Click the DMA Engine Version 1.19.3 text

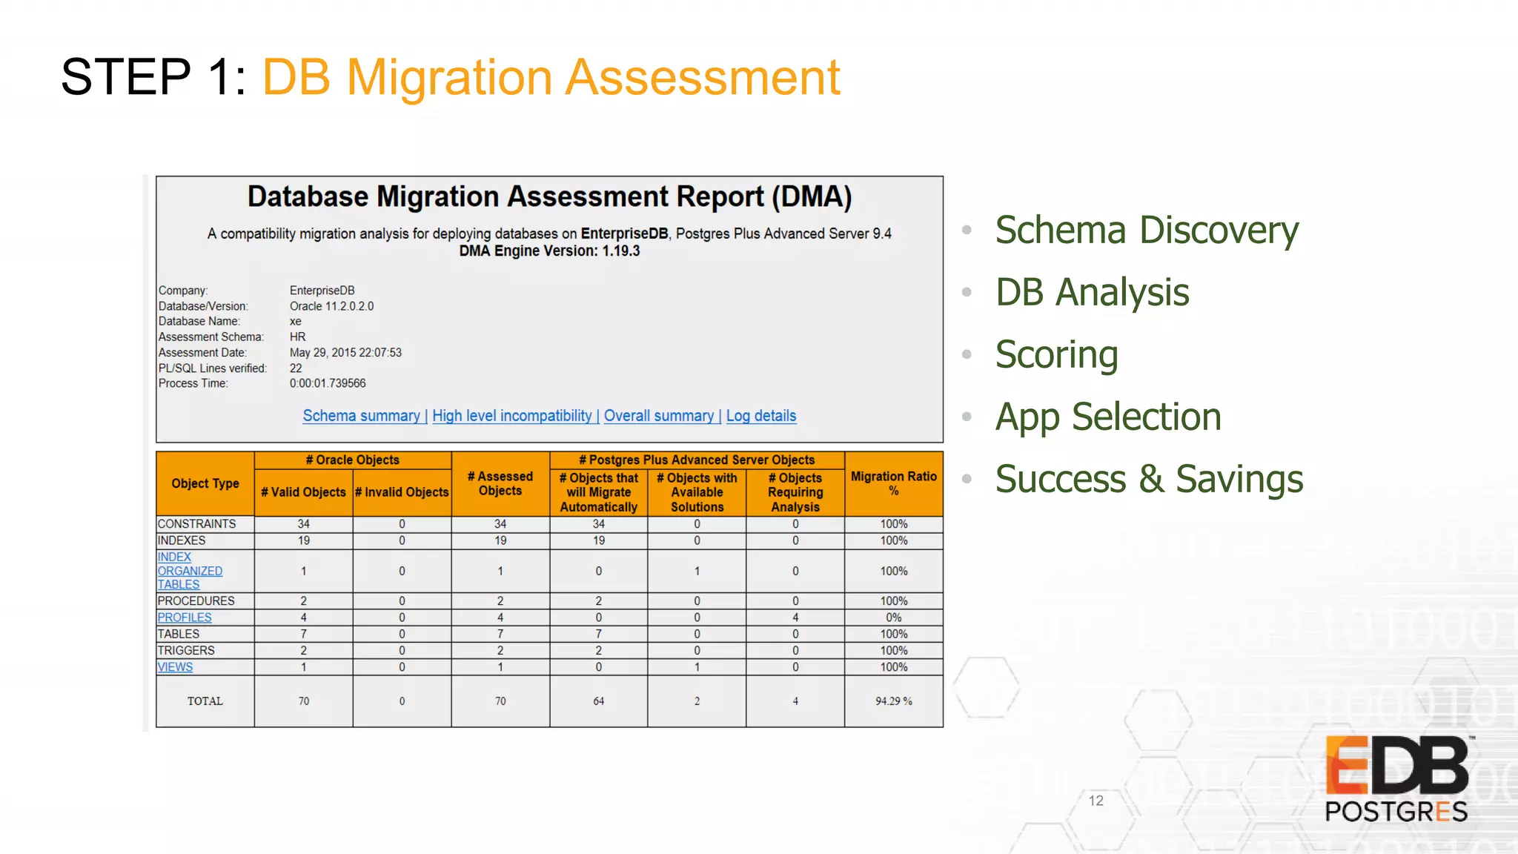pyautogui.click(x=549, y=251)
